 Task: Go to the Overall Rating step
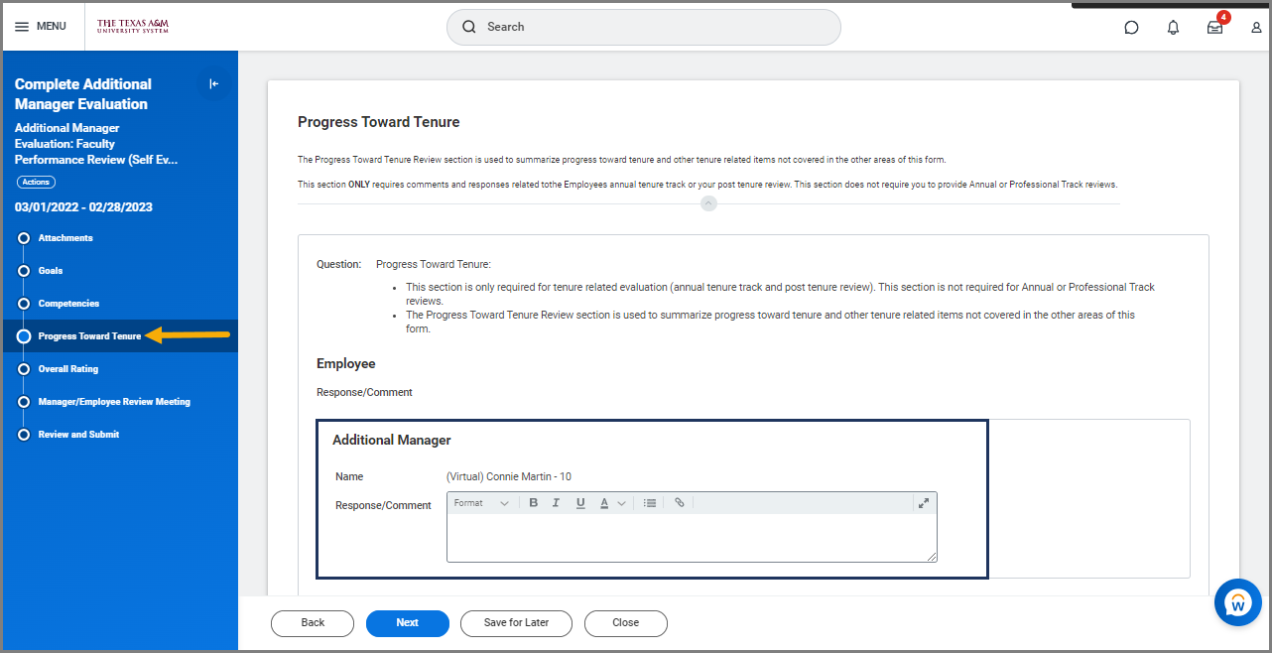click(67, 369)
